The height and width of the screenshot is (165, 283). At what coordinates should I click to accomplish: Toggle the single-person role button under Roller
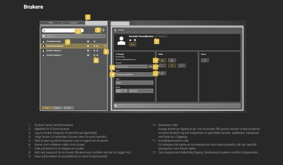[x=182, y=66]
